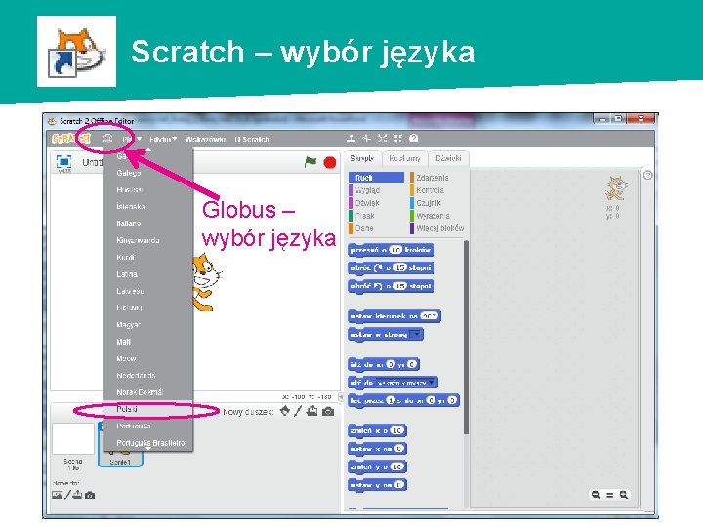Select the Shrink sprite tool
The height and width of the screenshot is (527, 703).
pyautogui.click(x=398, y=139)
